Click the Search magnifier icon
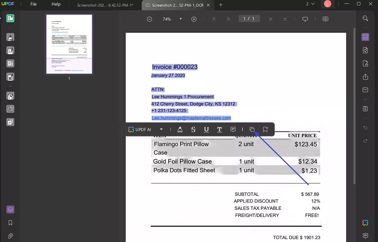This screenshot has width=378, height=242. click(365, 18)
